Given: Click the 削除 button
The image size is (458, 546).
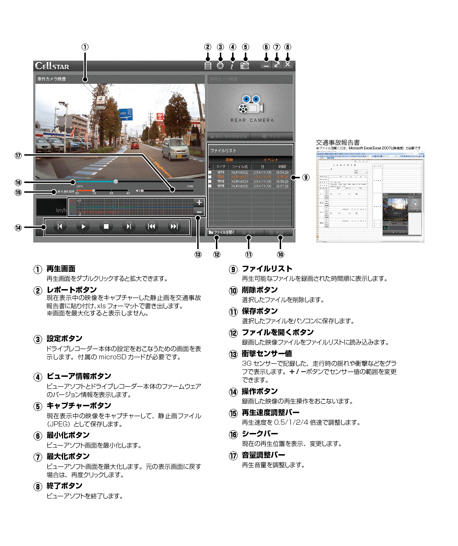Looking at the screenshot, I should tap(278, 233).
